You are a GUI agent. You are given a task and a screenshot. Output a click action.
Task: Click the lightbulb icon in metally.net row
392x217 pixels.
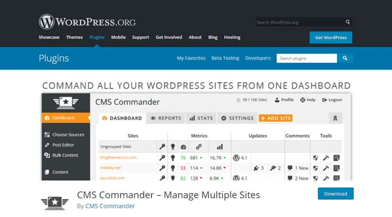coord(173,168)
